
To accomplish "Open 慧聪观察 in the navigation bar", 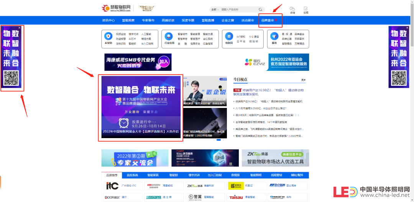I will [128, 20].
